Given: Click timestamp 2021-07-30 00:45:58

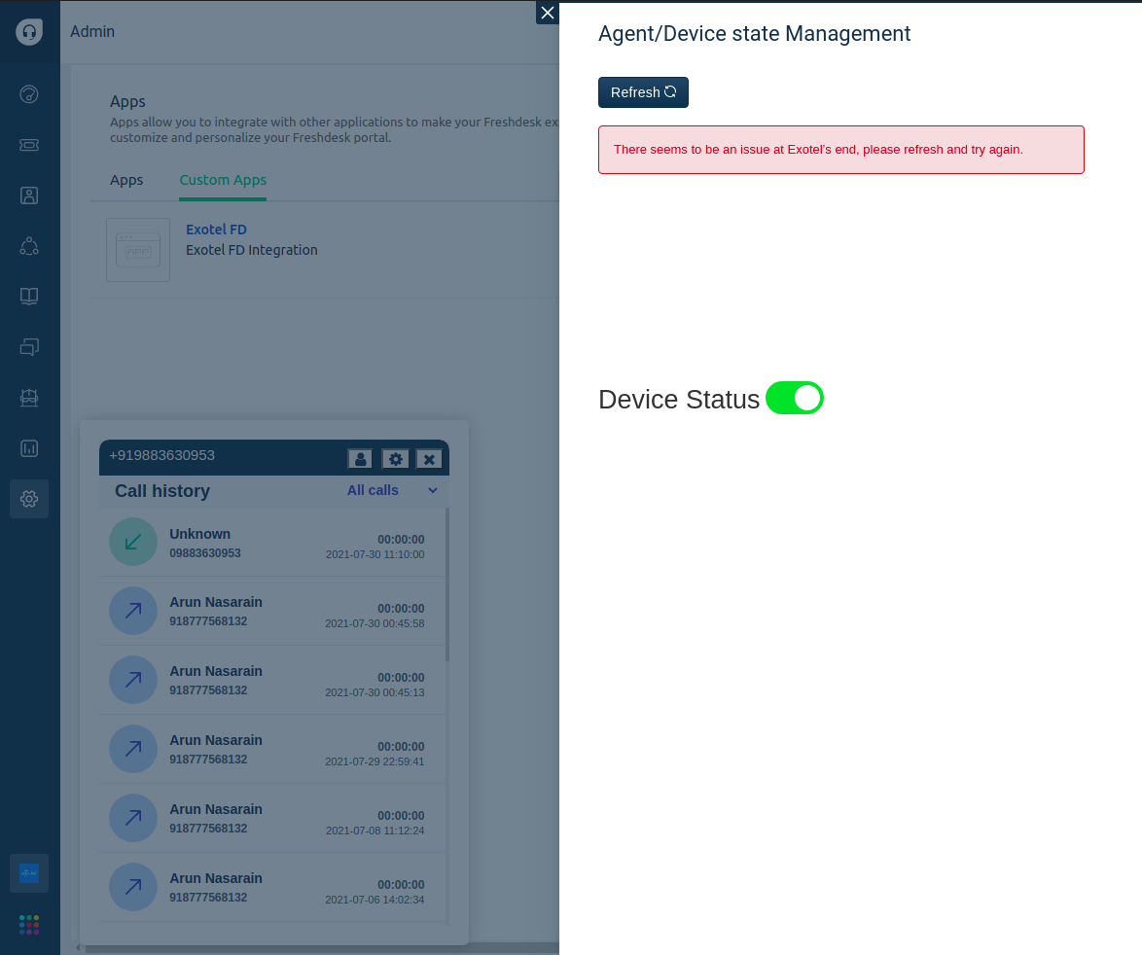Looking at the screenshot, I should pyautogui.click(x=375, y=623).
